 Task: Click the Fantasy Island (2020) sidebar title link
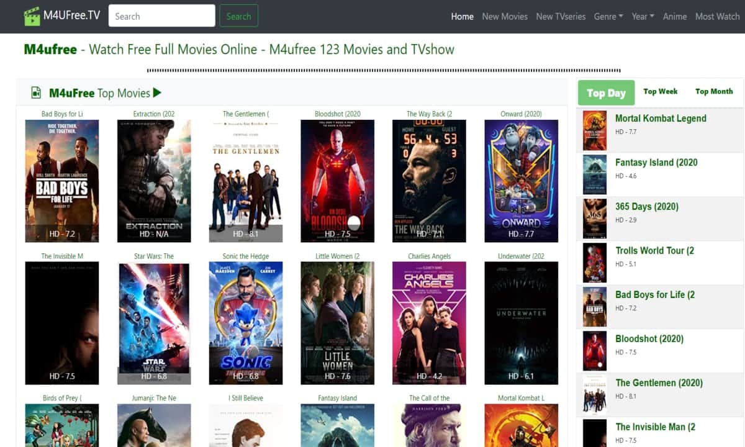[x=656, y=163]
